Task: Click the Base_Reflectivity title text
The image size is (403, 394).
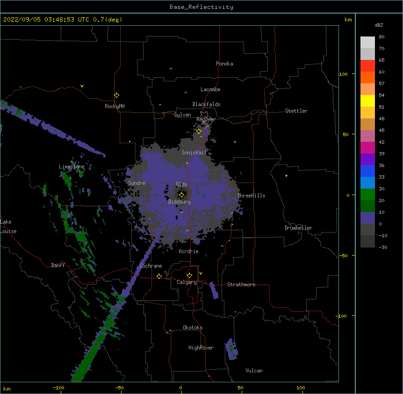Action: pos(201,7)
